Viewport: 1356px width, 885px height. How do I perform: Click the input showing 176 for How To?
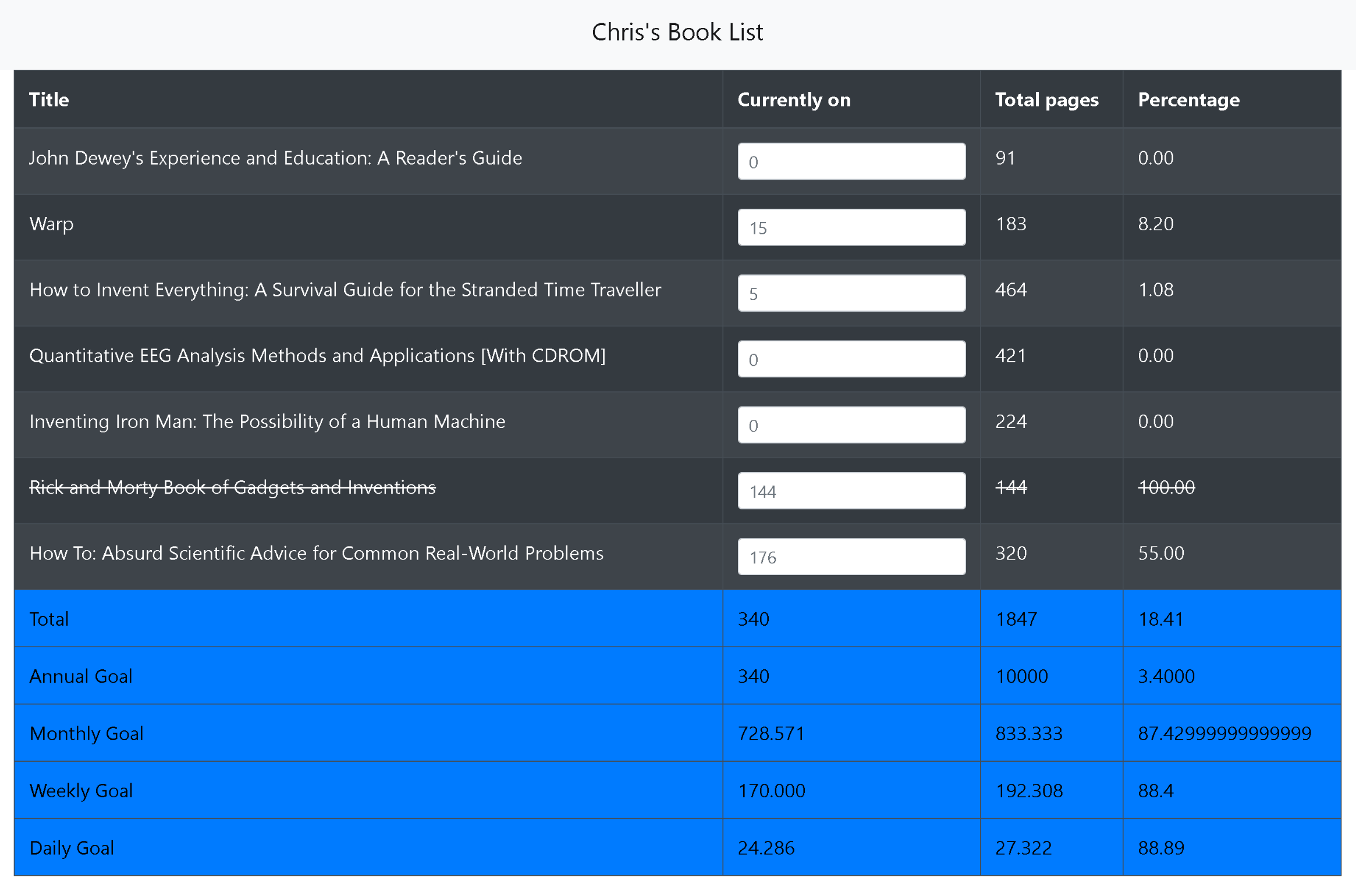click(x=851, y=556)
